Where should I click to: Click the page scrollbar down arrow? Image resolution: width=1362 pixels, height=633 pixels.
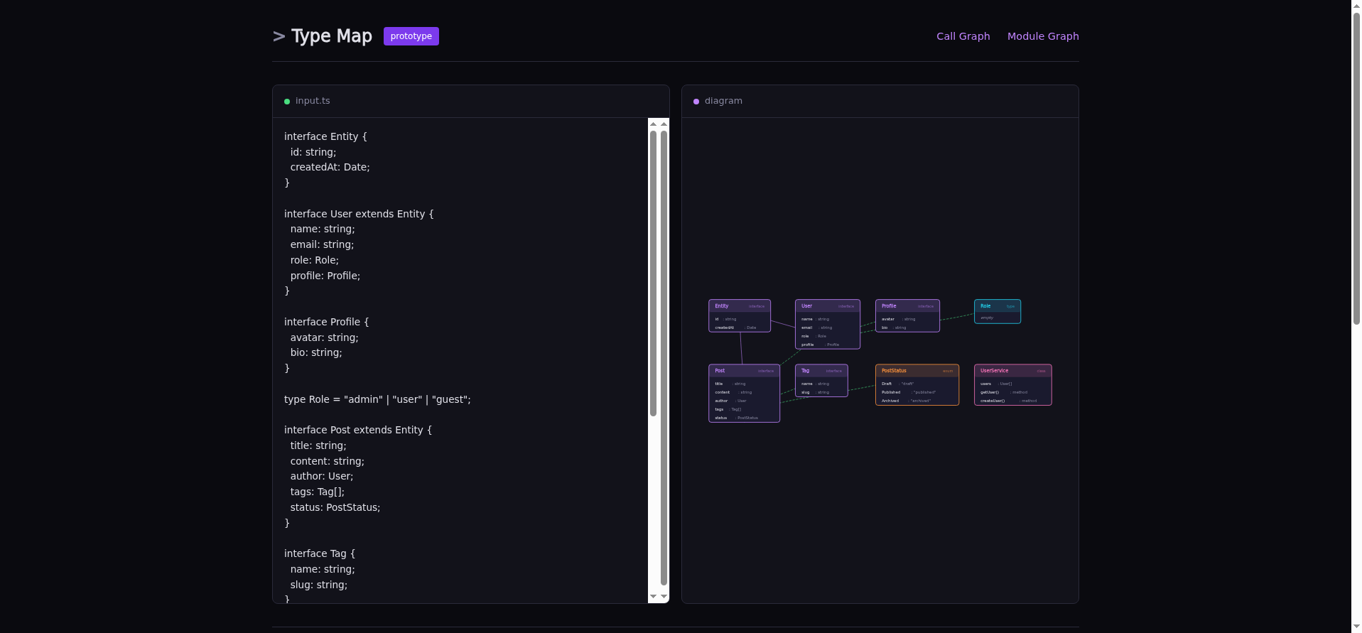point(1356,627)
